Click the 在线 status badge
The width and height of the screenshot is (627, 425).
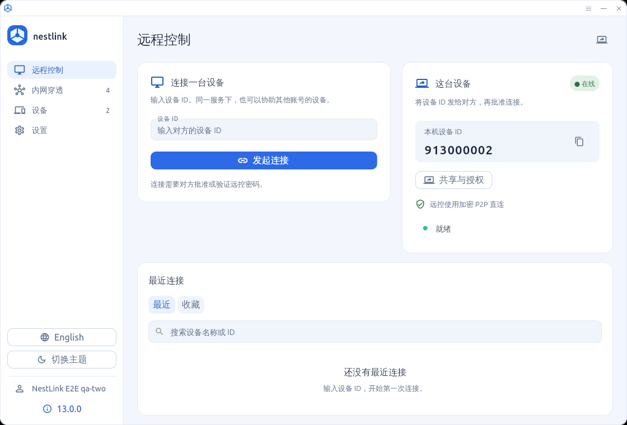click(x=584, y=84)
